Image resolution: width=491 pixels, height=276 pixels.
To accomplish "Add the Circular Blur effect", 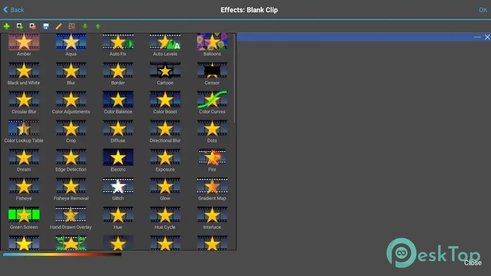I will point(24,103).
